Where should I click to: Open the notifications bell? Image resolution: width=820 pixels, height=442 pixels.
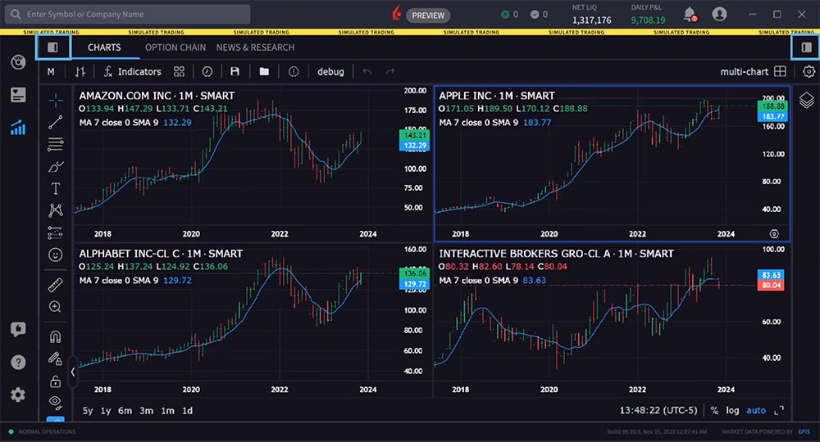pyautogui.click(x=690, y=14)
